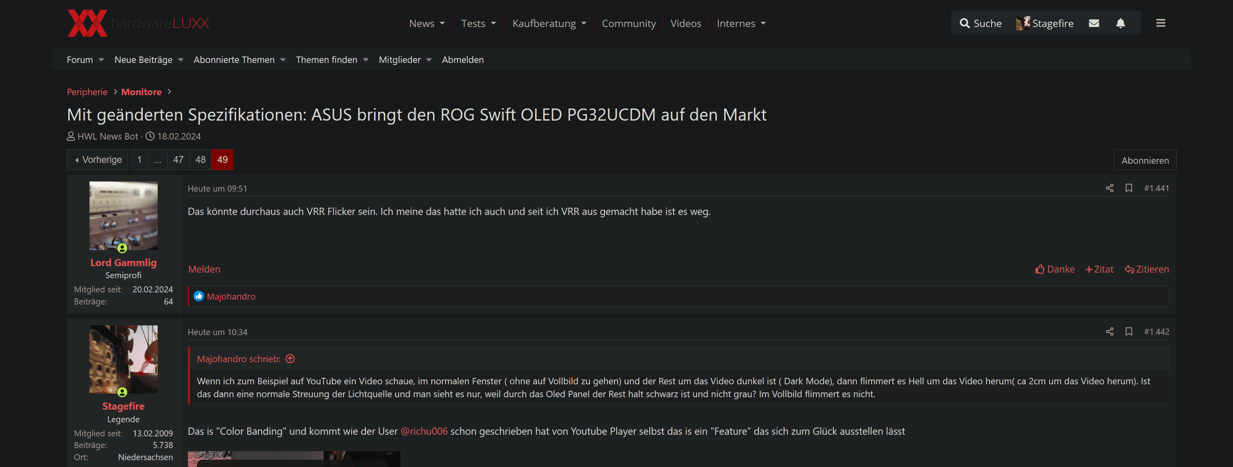
Task: Click Abmelden to log out
Action: point(462,60)
